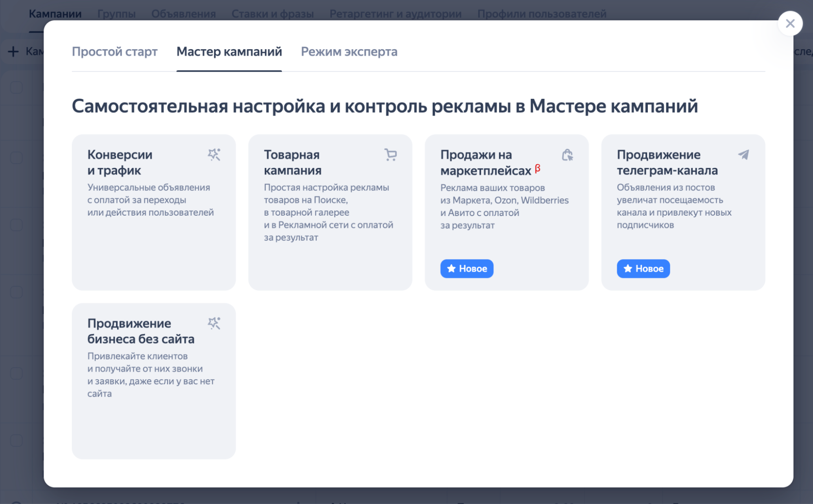Screen dimensions: 813x504
Task: Open Ретаргетинг и аудитории tab in background
Action: pyautogui.click(x=395, y=13)
